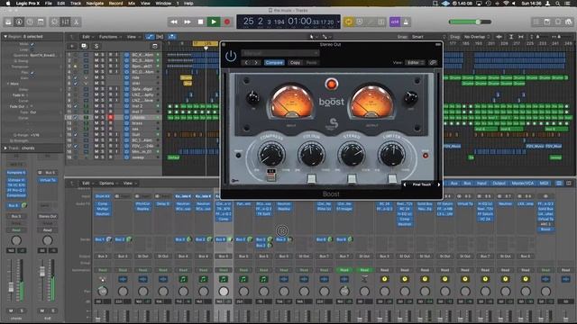Click the previous preset arrow in plugin header
This screenshot has height=324, width=577.
click(247, 63)
